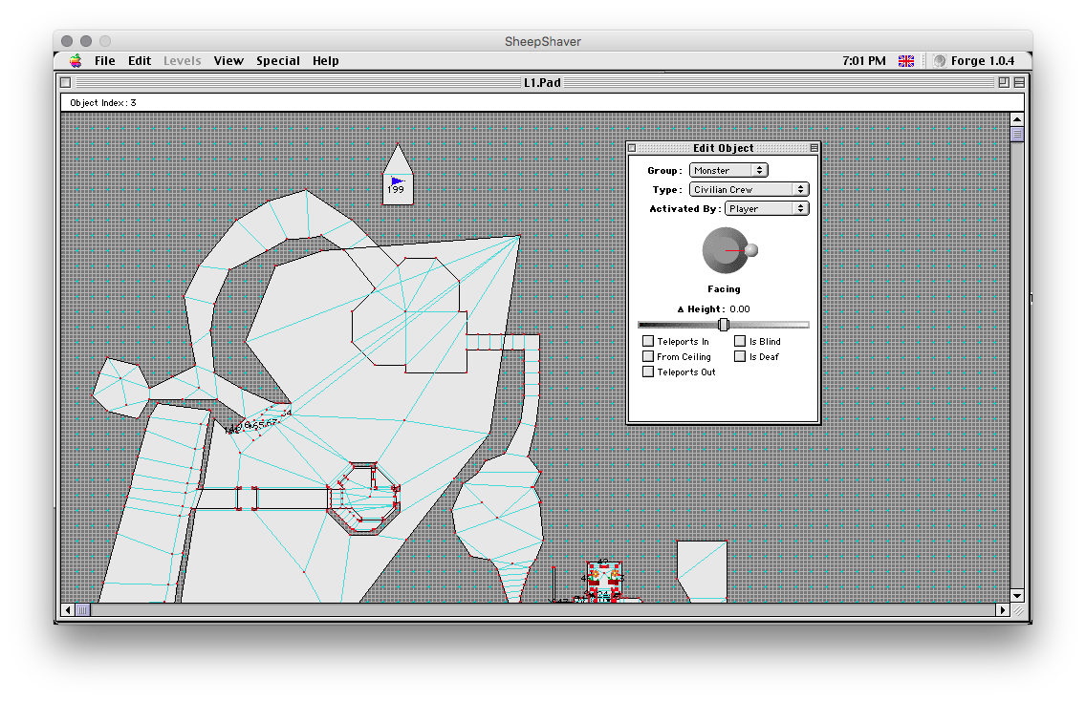
Task: Enable the Teleports In checkbox
Action: [x=648, y=341]
